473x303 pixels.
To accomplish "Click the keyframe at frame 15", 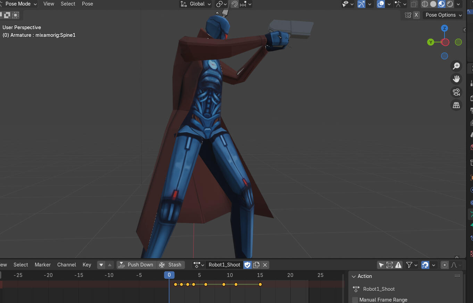I will [260, 284].
